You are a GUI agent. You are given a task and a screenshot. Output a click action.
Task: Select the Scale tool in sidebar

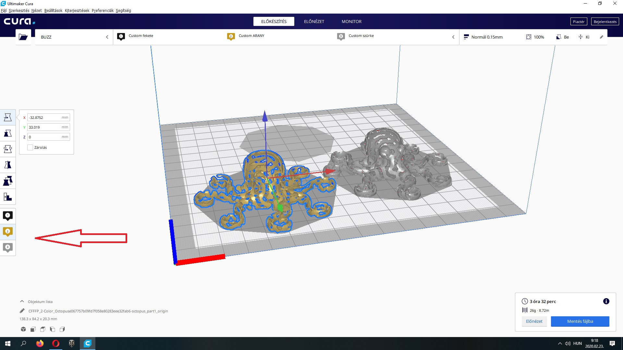tap(8, 133)
